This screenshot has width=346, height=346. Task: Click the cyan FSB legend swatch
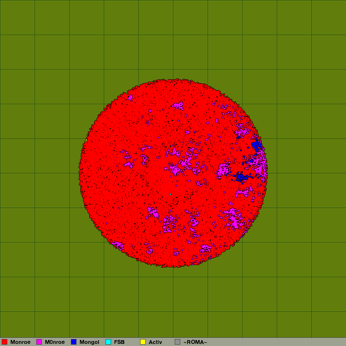click(108, 342)
